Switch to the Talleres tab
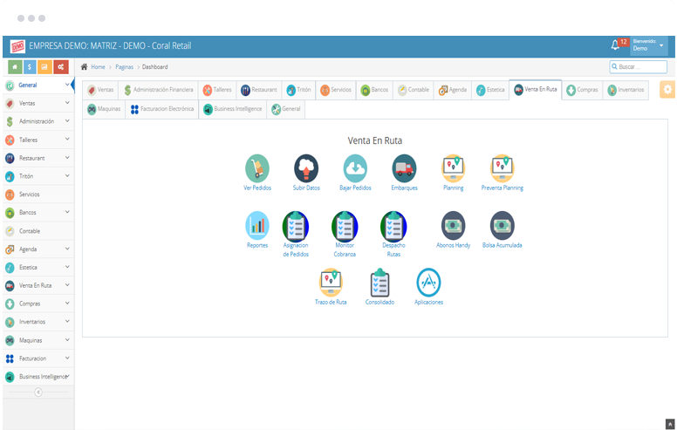Screen dimensions: 677x430 (x=217, y=90)
